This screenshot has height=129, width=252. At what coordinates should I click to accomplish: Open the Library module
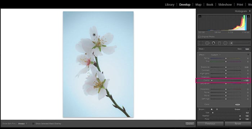pos(170,5)
